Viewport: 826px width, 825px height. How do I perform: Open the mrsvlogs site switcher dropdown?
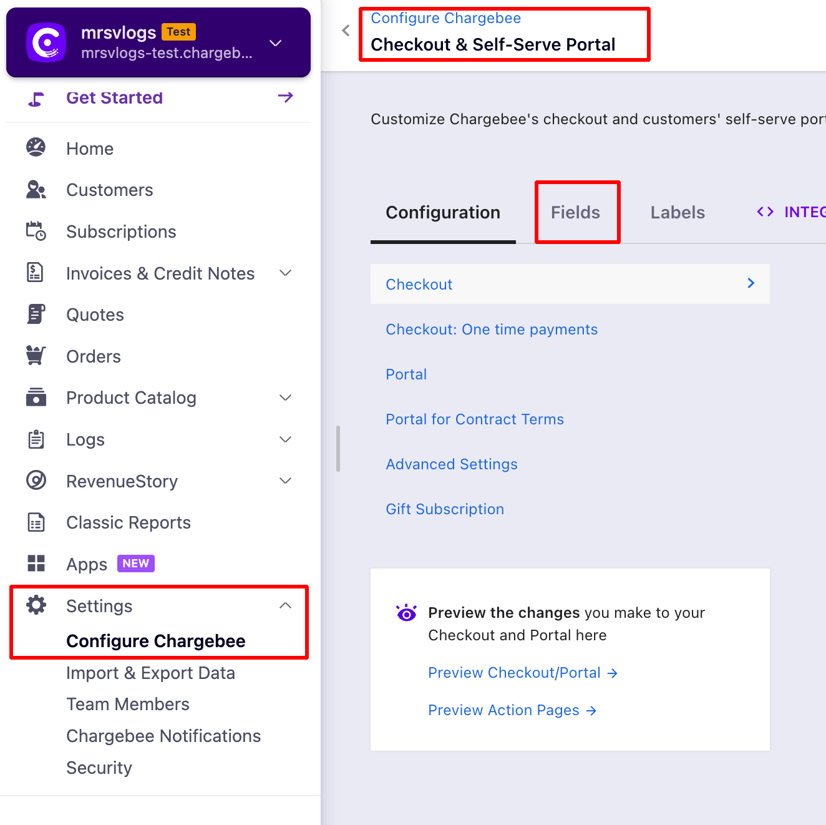click(x=275, y=43)
